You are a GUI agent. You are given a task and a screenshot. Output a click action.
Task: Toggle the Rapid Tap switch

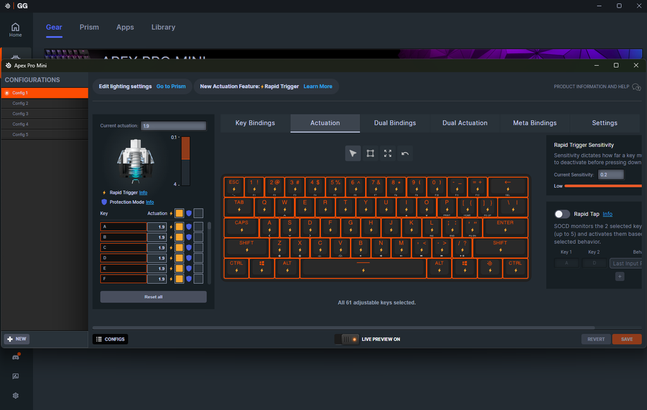562,214
